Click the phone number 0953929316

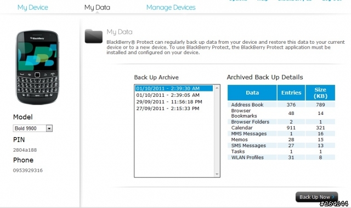tap(28, 170)
